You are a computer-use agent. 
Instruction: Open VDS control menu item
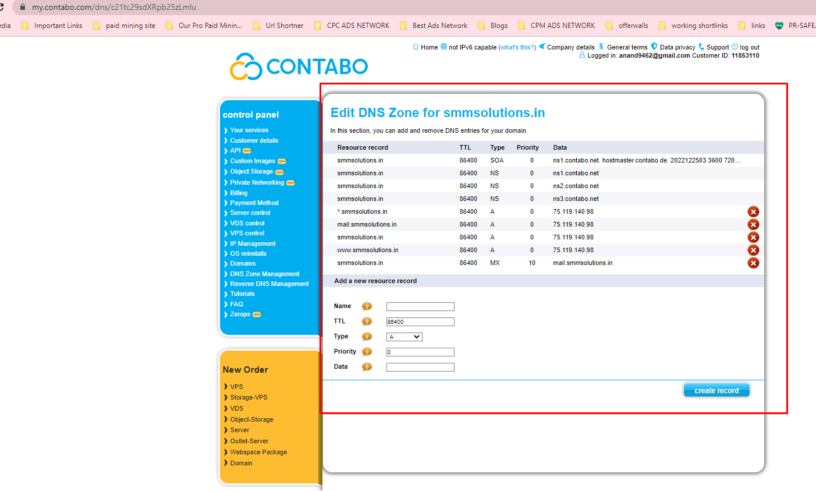[x=247, y=223]
